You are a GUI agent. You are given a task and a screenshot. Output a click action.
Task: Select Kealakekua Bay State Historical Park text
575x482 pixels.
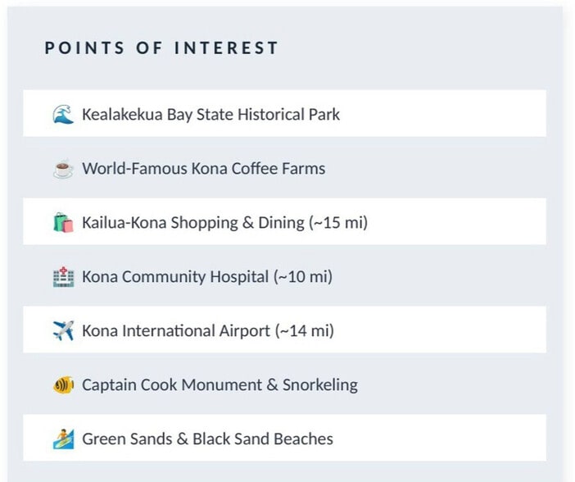(211, 114)
